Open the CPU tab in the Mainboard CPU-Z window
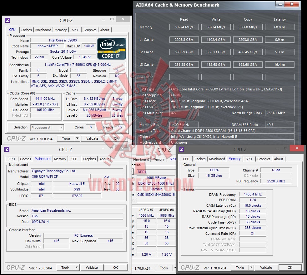Image resolution: width=307 pixels, height=275 pixels. [x=12, y=159]
